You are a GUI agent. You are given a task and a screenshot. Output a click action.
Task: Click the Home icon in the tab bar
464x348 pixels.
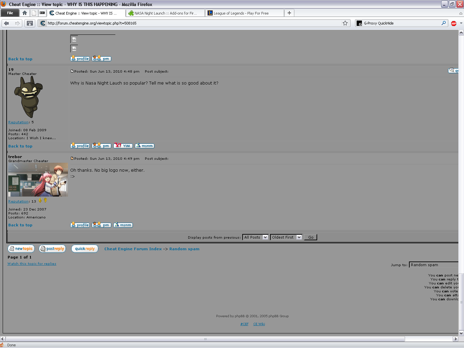[25, 13]
